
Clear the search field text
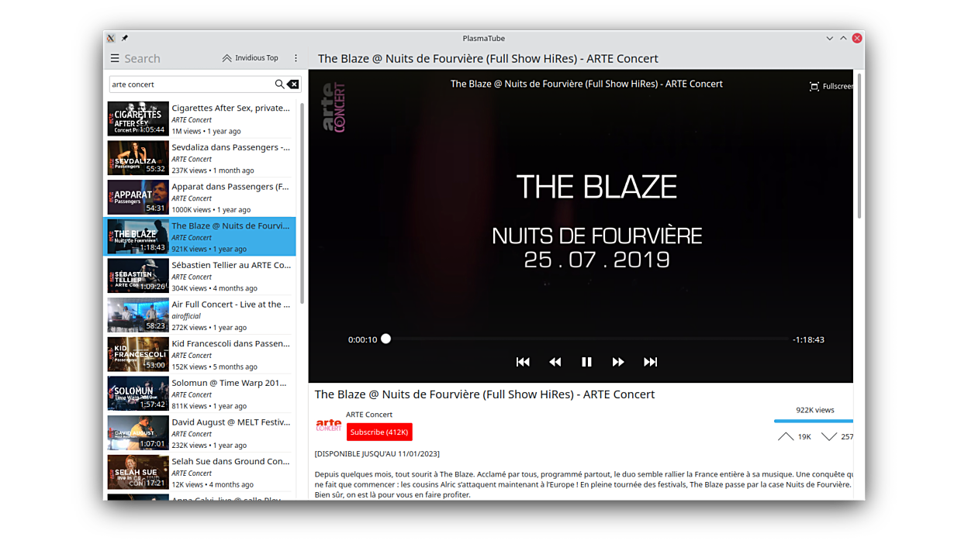(292, 84)
